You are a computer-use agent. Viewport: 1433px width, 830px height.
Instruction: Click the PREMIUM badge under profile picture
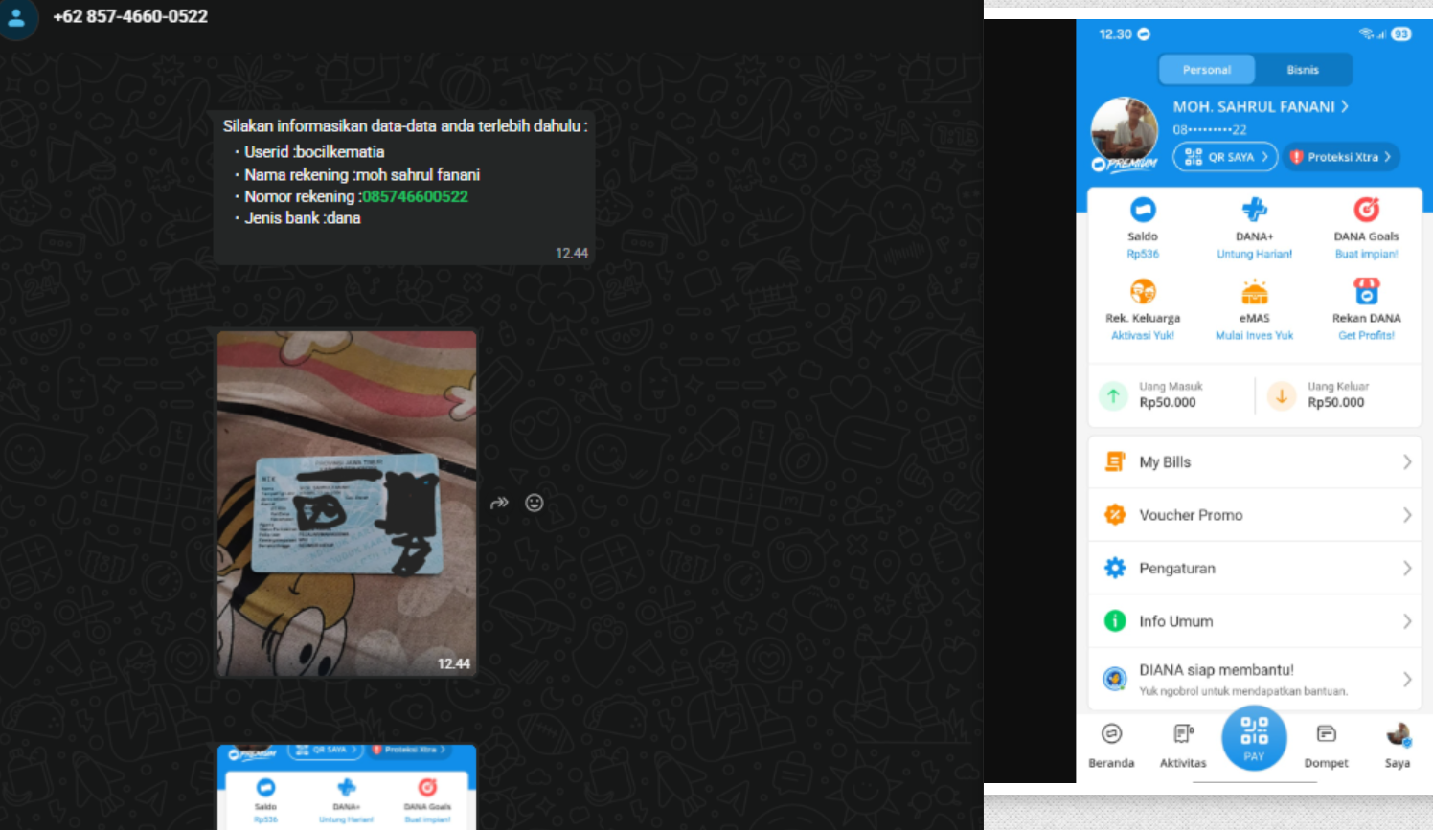click(1125, 164)
